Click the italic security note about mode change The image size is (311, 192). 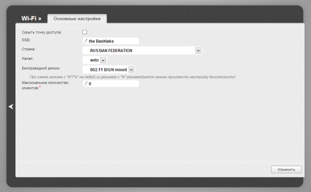tap(132, 77)
